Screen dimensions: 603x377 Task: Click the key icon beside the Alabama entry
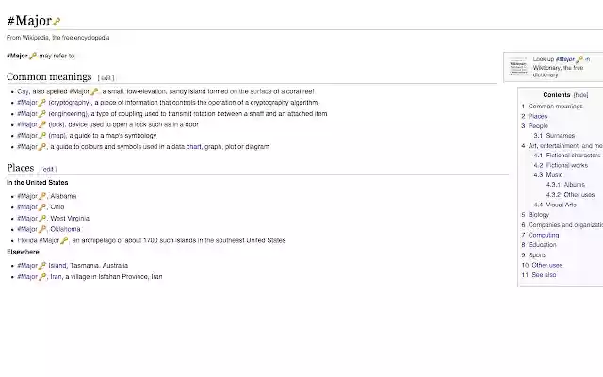[42, 196]
